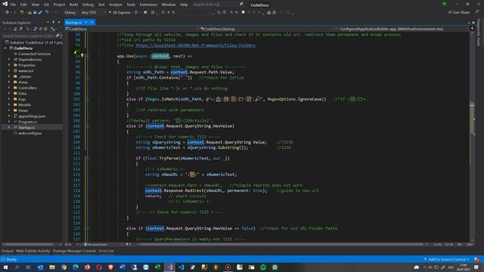Open Visual Studio Code from taskbar
The height and width of the screenshot is (272, 484).
[181, 267]
